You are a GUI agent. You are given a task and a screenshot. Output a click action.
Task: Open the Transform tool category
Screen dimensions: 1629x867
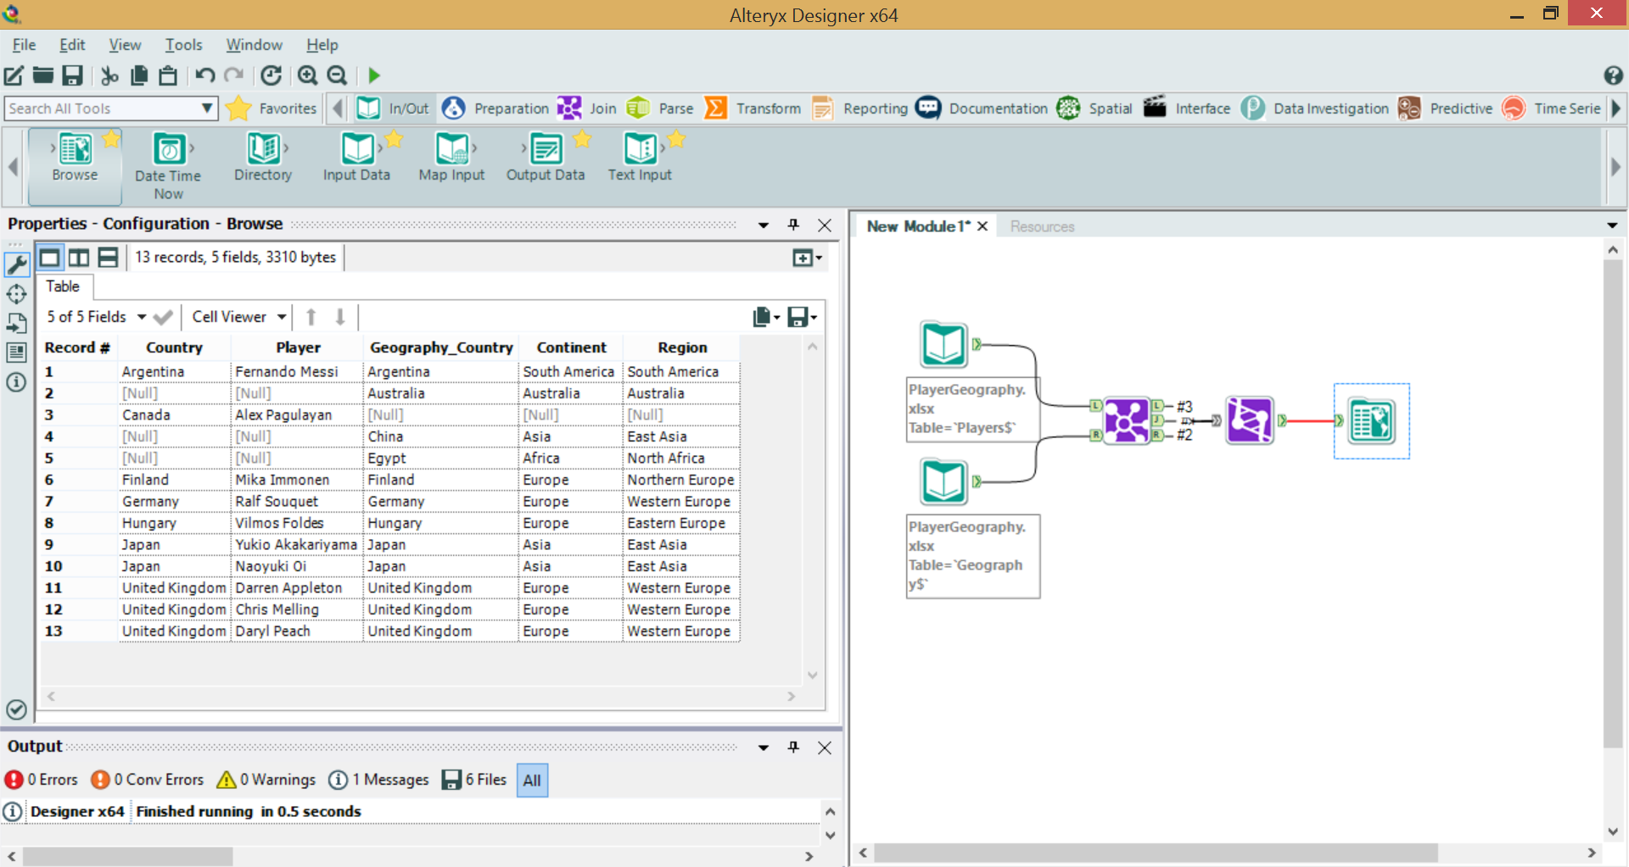pos(753,108)
